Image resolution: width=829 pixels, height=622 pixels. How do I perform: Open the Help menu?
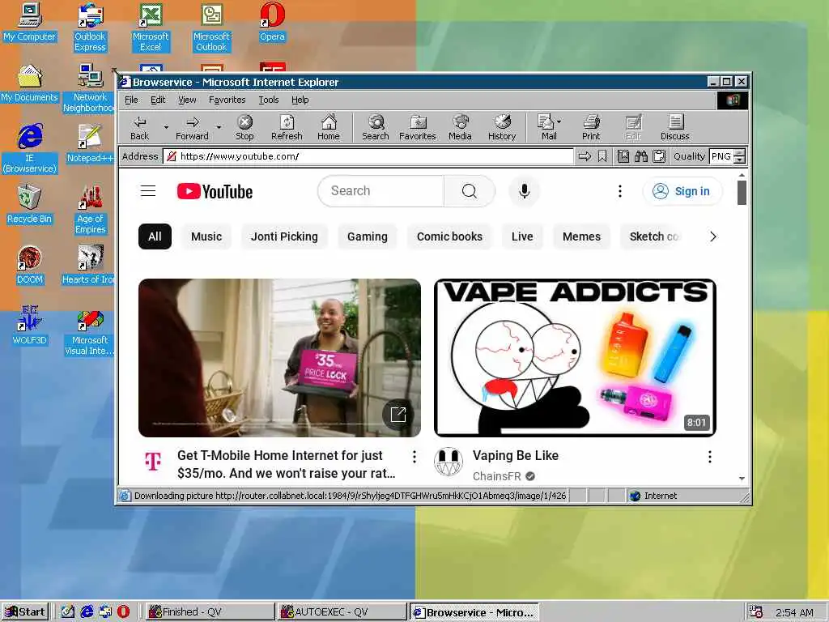coord(300,100)
